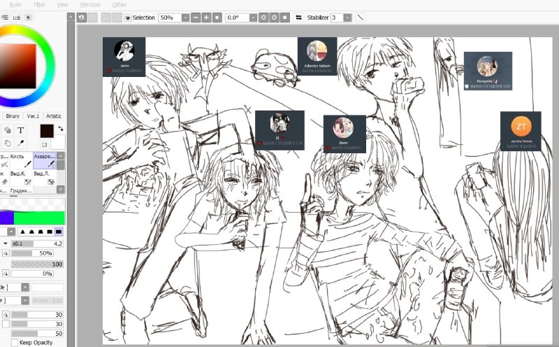
Task: Open the Filter menu
Action: click(x=39, y=5)
